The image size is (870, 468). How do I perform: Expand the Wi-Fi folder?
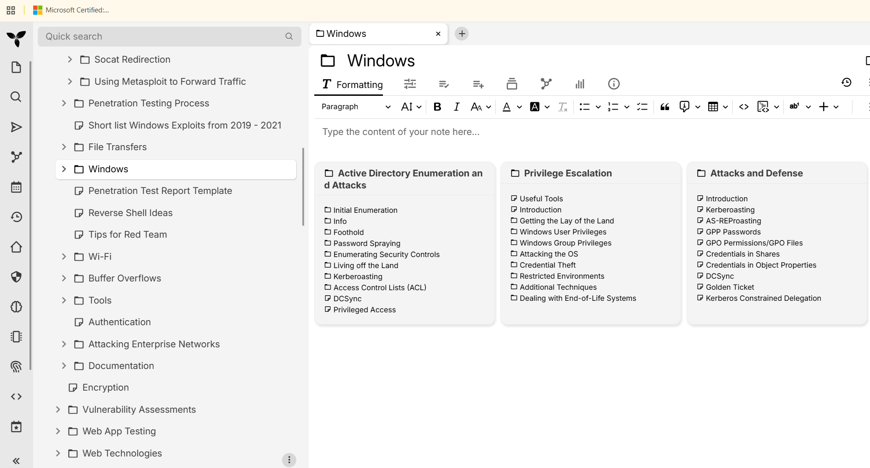64,257
